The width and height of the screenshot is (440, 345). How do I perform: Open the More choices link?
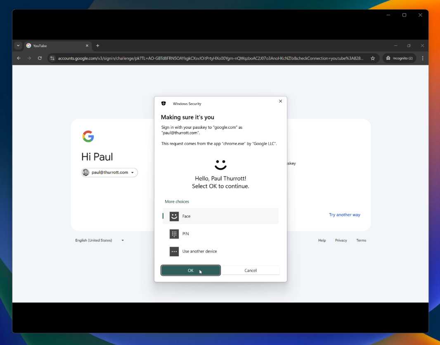coord(177,201)
